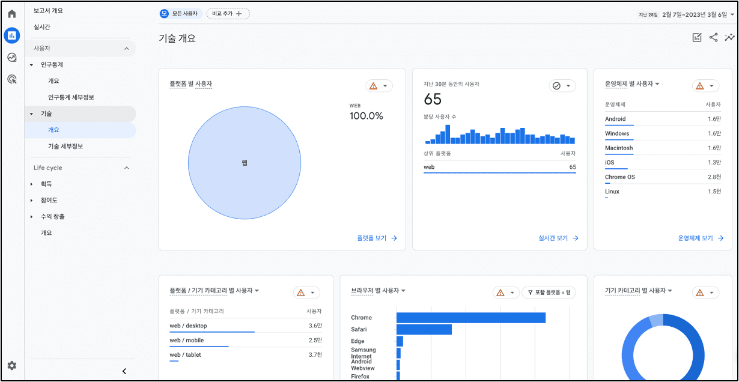
Task: Select 개요 under 인구통계
Action: (53, 80)
